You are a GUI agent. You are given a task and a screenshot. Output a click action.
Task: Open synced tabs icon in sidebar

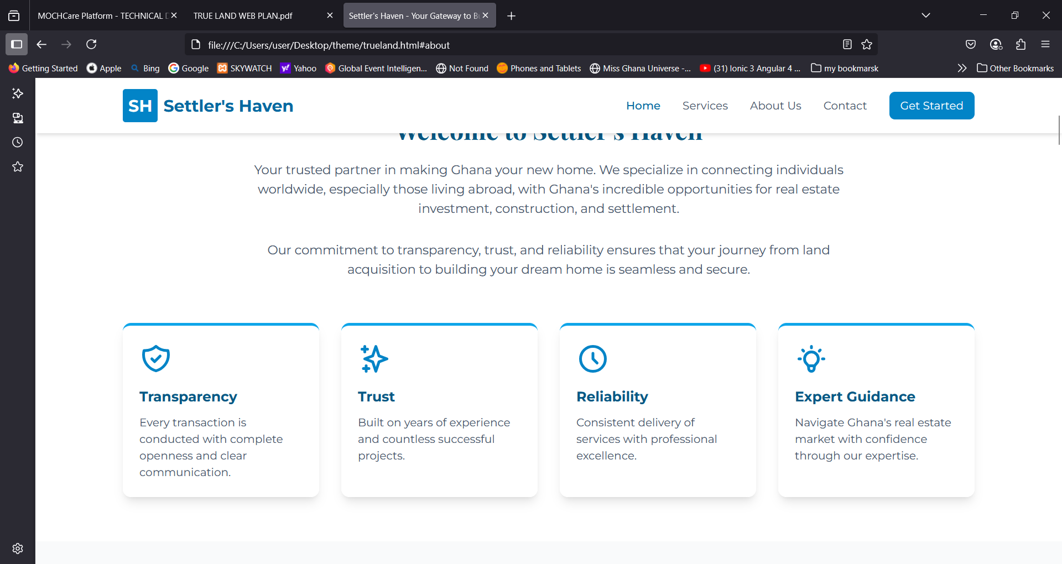(x=18, y=118)
